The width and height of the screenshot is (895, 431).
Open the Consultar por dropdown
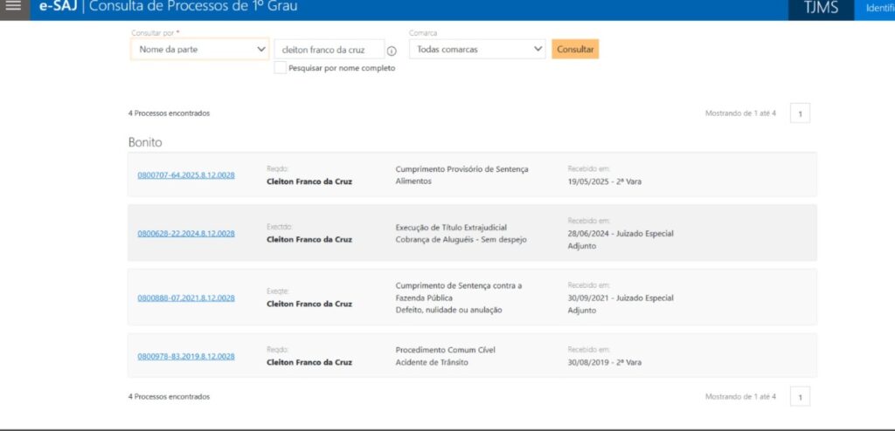click(x=199, y=50)
